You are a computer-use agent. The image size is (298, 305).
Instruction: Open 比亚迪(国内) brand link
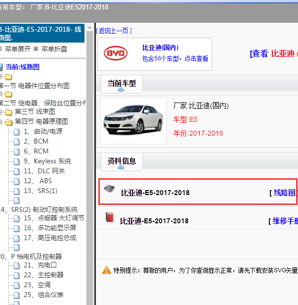[x=160, y=48]
